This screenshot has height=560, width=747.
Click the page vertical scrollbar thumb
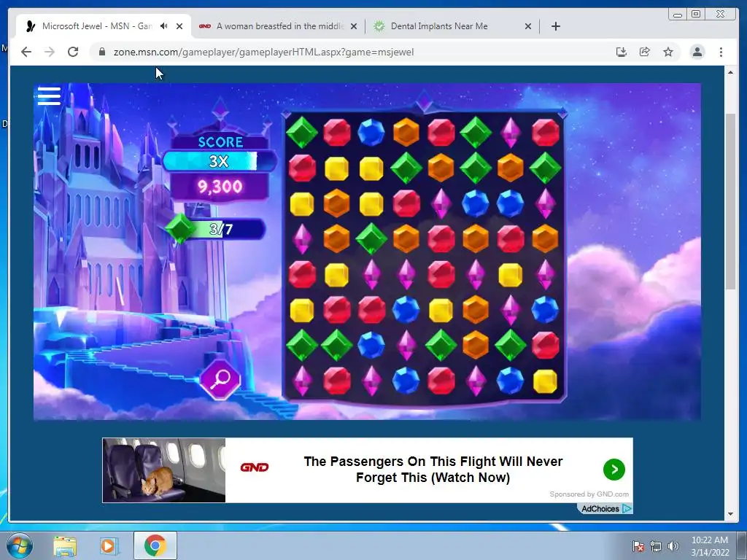pyautogui.click(x=730, y=201)
